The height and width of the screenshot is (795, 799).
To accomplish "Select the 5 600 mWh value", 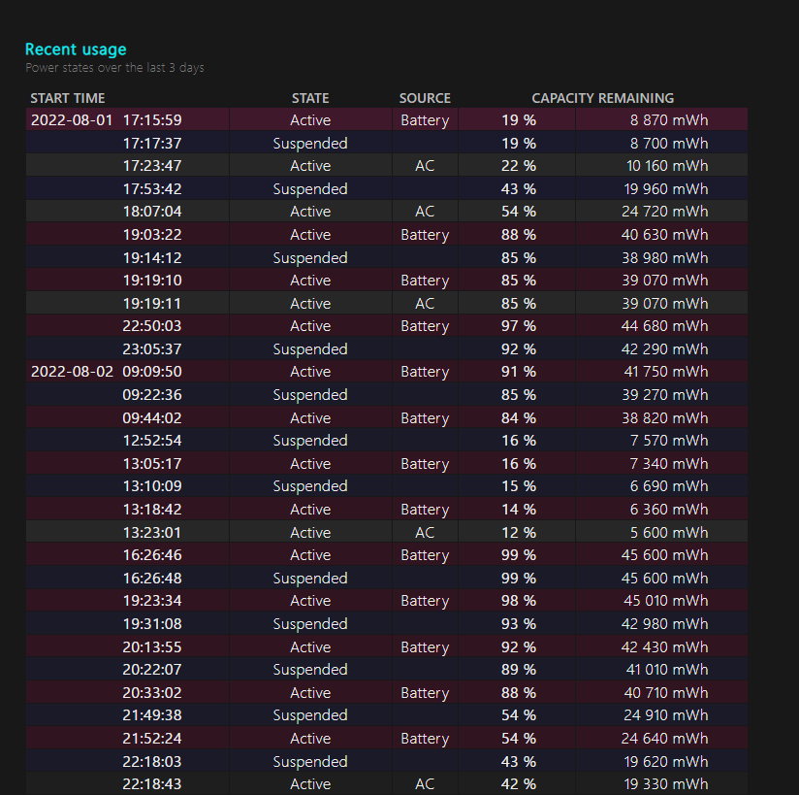I will click(x=669, y=532).
